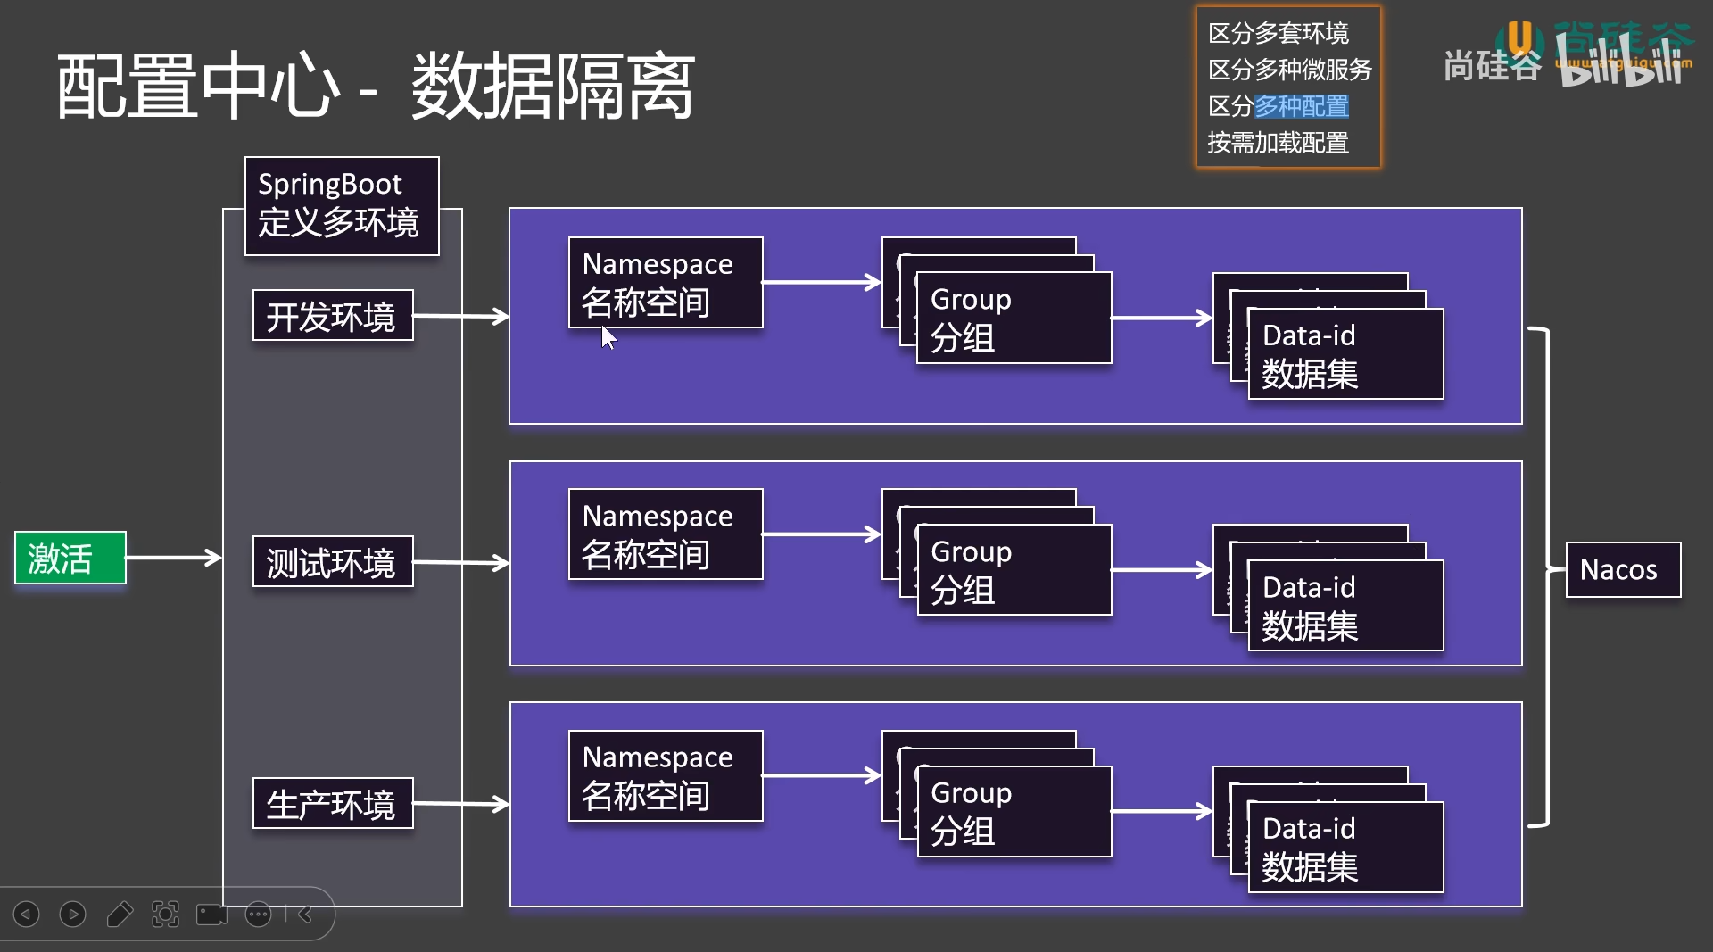
Task: Click the middle Group 分组 box
Action: [1014, 571]
